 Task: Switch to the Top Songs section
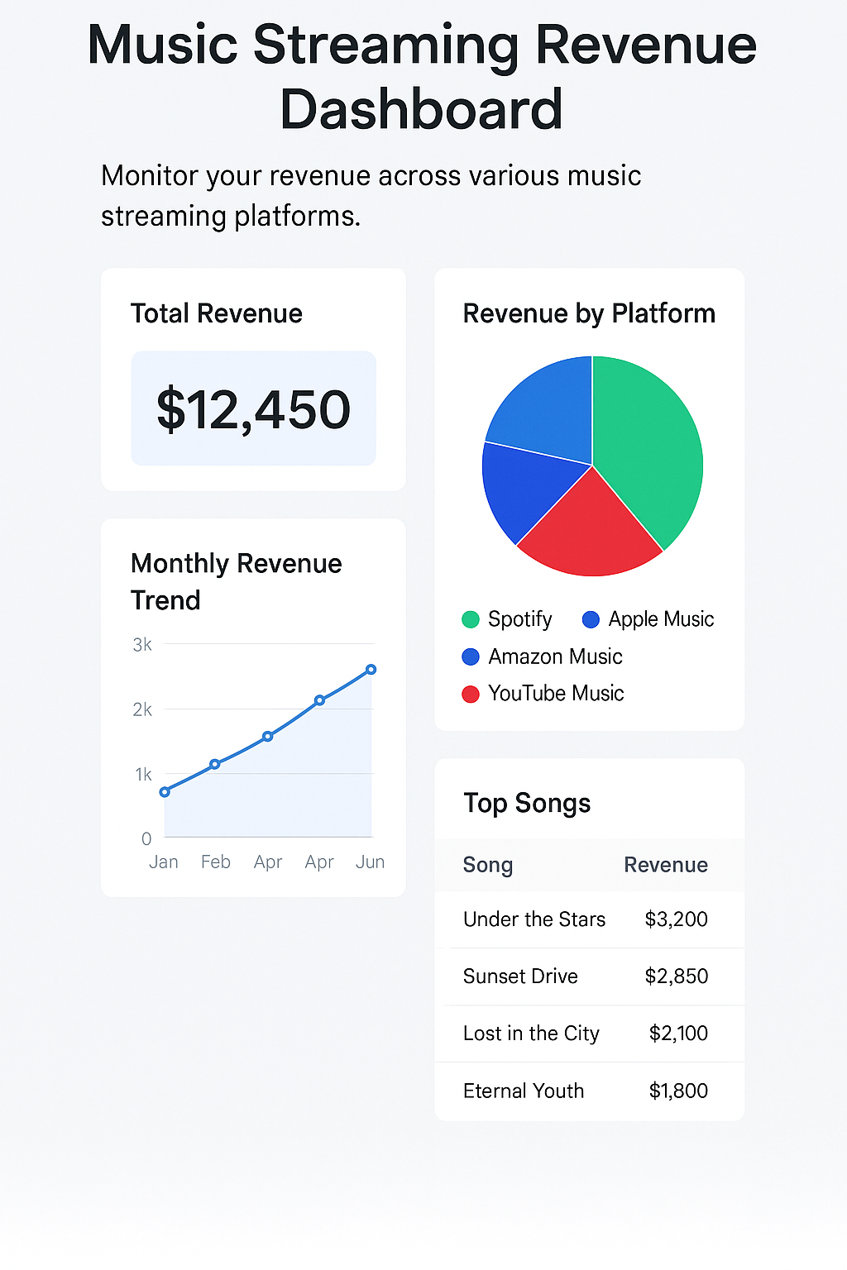527,802
